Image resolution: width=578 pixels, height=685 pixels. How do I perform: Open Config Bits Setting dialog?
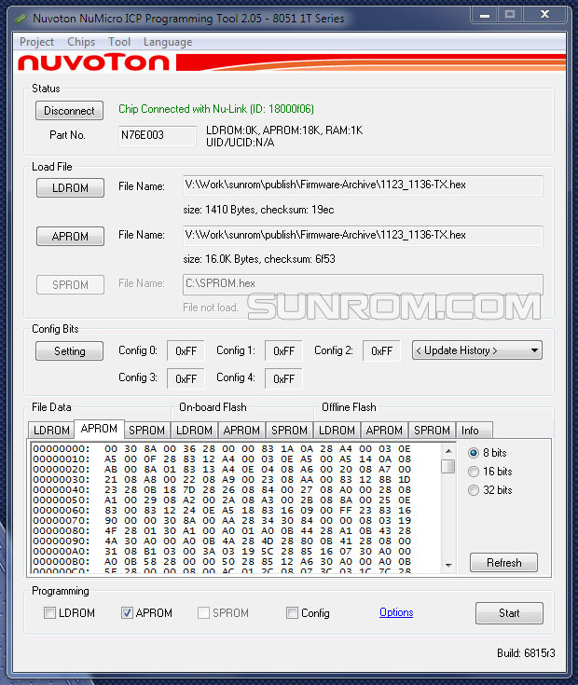point(70,351)
